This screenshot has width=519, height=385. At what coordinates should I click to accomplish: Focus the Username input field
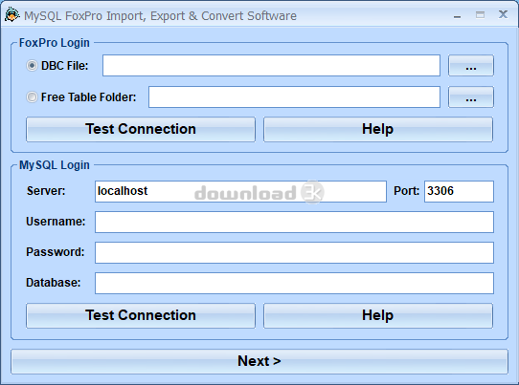click(x=294, y=222)
